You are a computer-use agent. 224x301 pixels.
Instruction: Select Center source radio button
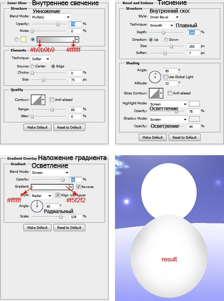[32, 67]
